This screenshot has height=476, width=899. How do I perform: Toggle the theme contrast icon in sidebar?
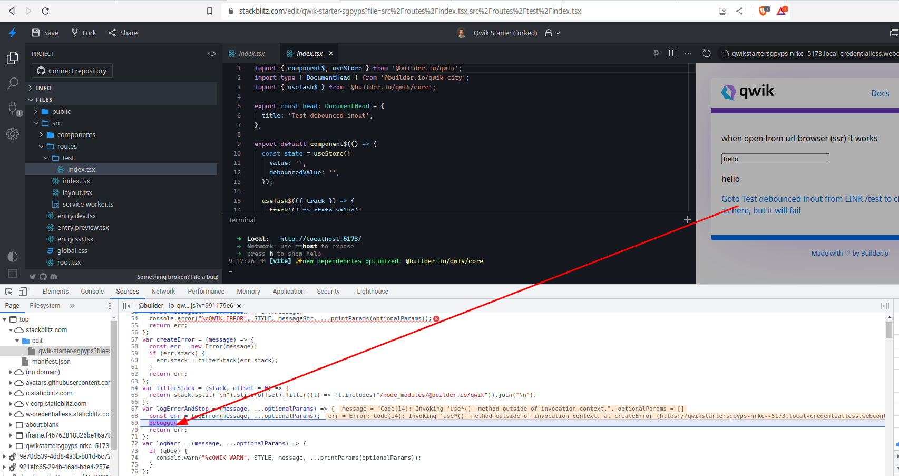pos(13,257)
